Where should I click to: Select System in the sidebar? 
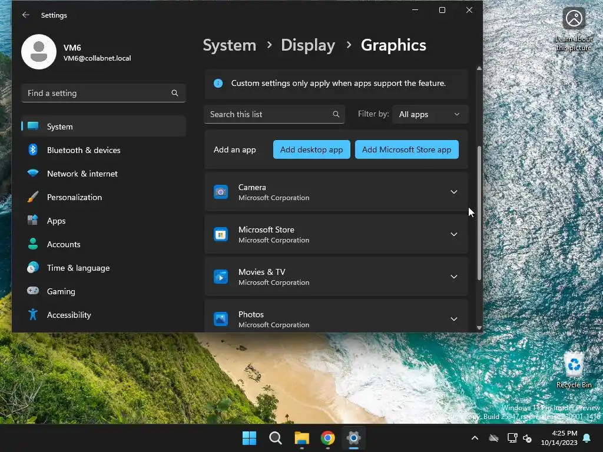click(104, 126)
